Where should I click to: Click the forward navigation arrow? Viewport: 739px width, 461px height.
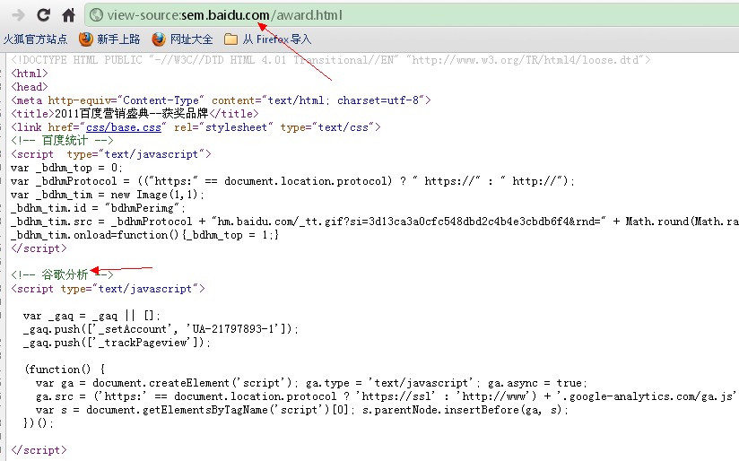pyautogui.click(x=18, y=15)
